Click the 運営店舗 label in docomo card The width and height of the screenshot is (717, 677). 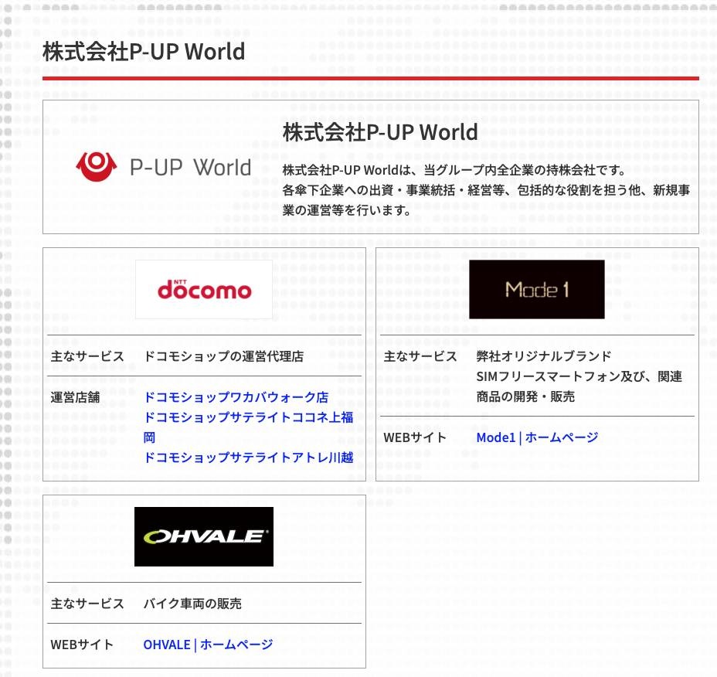pos(76,397)
